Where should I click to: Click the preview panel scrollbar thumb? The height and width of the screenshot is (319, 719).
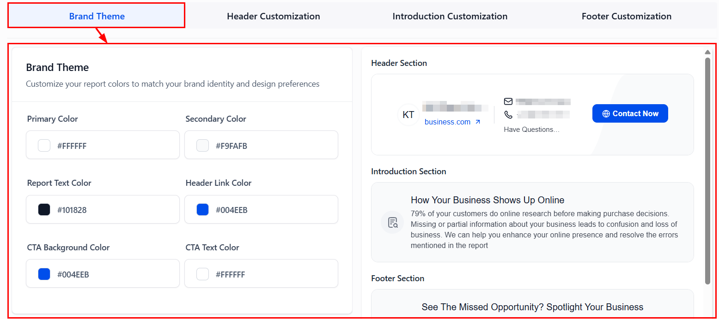pyautogui.click(x=707, y=171)
